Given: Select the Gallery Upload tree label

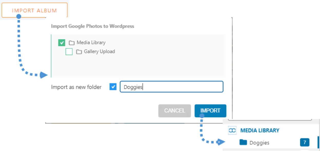Looking at the screenshot, I should pos(99,51).
